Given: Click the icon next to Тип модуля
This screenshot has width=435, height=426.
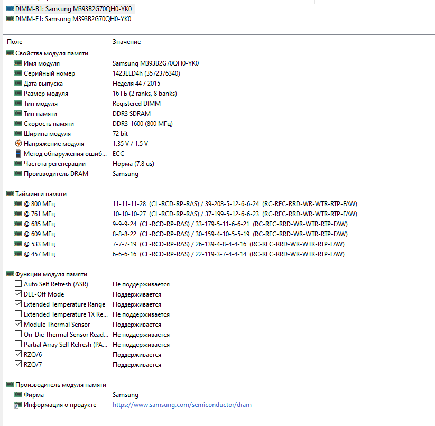Looking at the screenshot, I should pyautogui.click(x=18, y=103).
